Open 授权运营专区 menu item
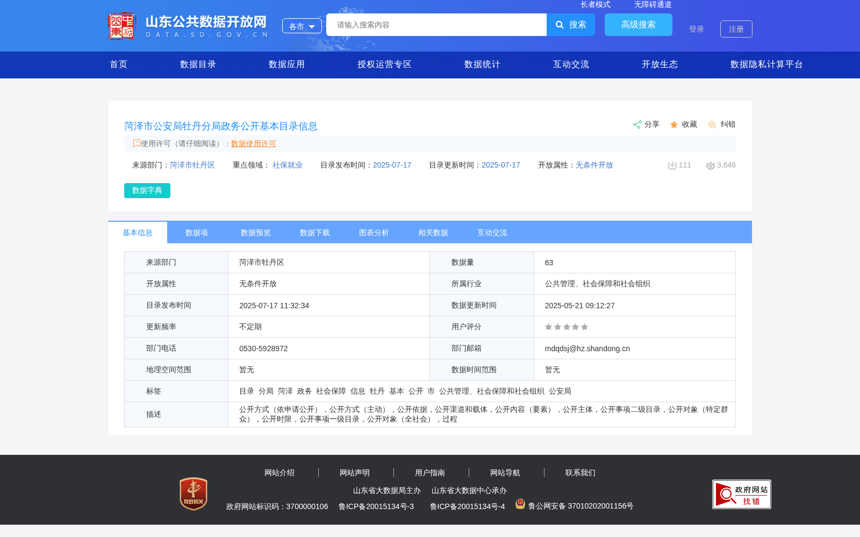This screenshot has width=860, height=537. click(x=385, y=64)
